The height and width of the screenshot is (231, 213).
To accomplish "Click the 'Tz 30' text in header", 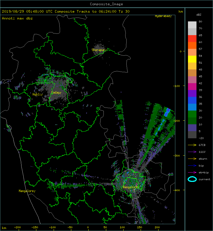I will click(124, 12).
